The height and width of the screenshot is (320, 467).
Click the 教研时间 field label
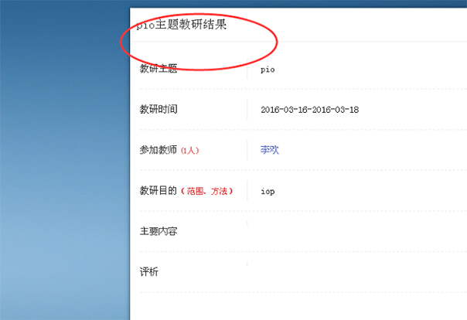coord(159,109)
